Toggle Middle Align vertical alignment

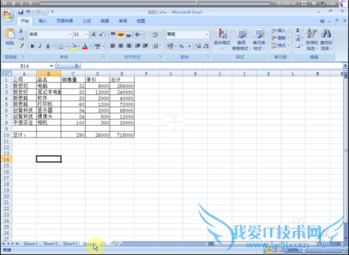121,34
